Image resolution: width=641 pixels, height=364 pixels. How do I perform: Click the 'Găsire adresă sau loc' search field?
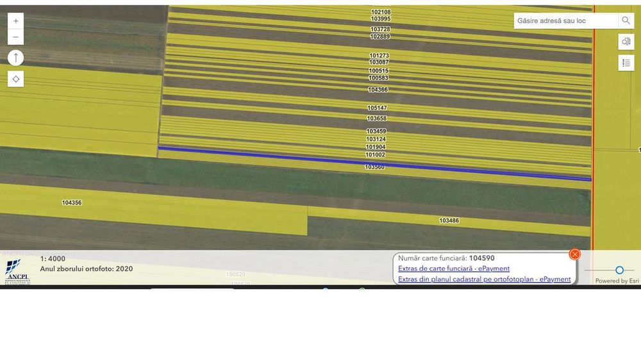pyautogui.click(x=566, y=21)
